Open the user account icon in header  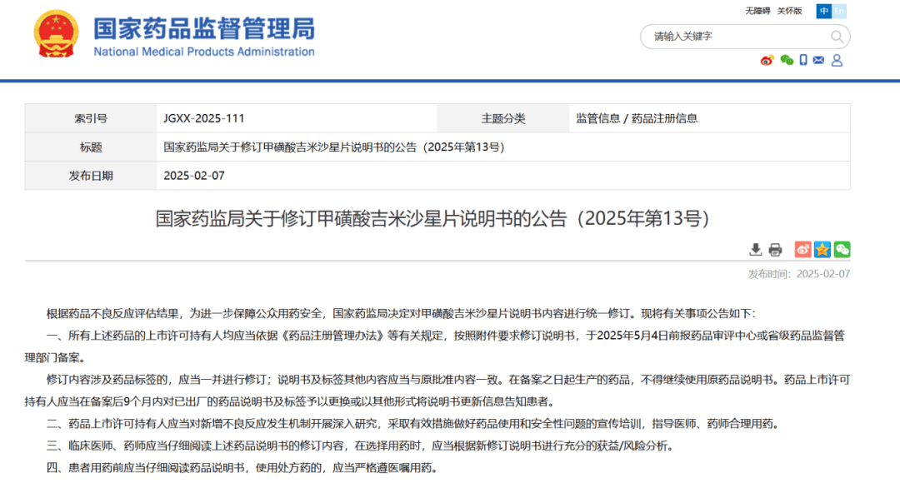837,60
